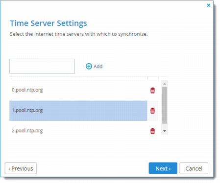Remove 2.pool.ntp.org using its trash icon
Image resolution: width=220 pixels, height=183 pixels.
[152, 131]
